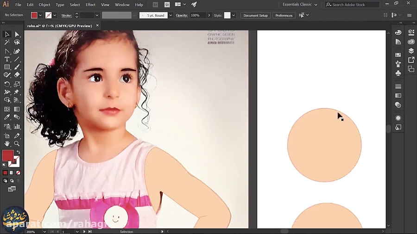The height and width of the screenshot is (234, 417).
Task: Toggle GPU performance rocket icon
Action: click(194, 5)
